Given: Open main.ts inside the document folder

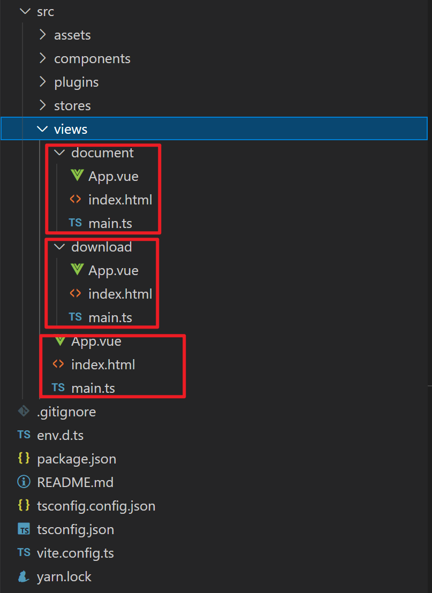Looking at the screenshot, I should coord(110,223).
